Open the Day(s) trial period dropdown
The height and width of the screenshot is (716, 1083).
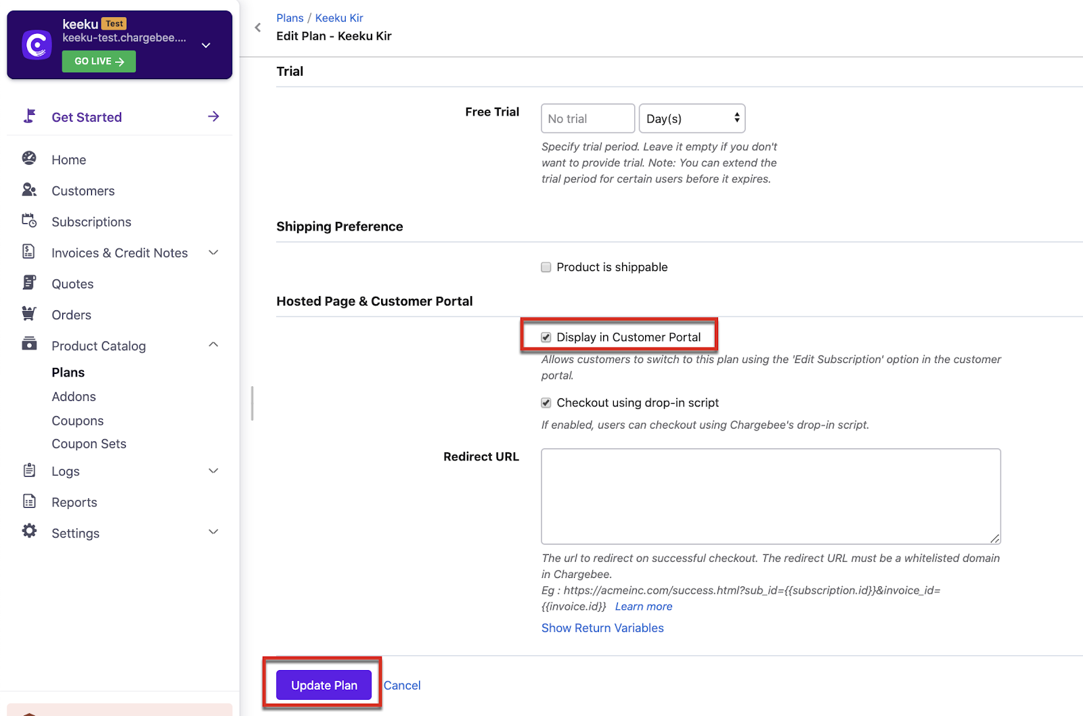(691, 118)
